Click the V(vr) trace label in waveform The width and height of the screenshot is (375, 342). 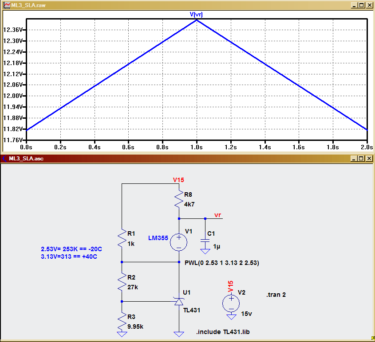(x=196, y=14)
